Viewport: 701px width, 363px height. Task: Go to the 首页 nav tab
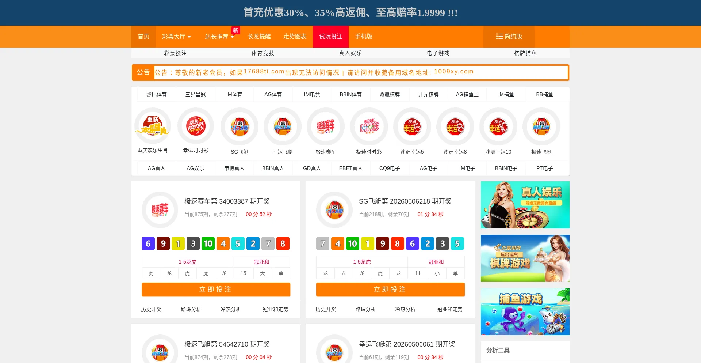coord(143,37)
